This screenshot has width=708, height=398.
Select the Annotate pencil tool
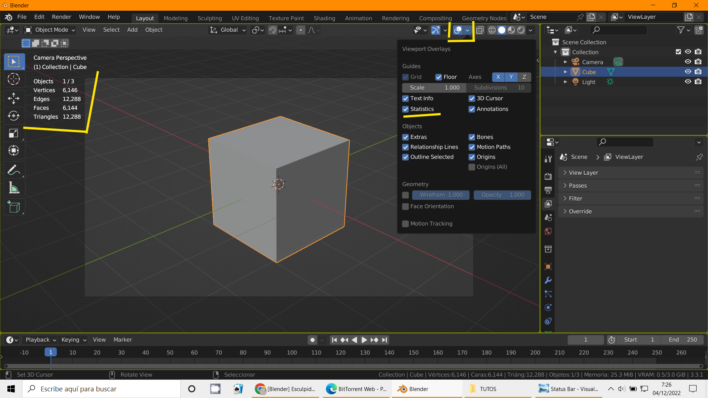(14, 170)
